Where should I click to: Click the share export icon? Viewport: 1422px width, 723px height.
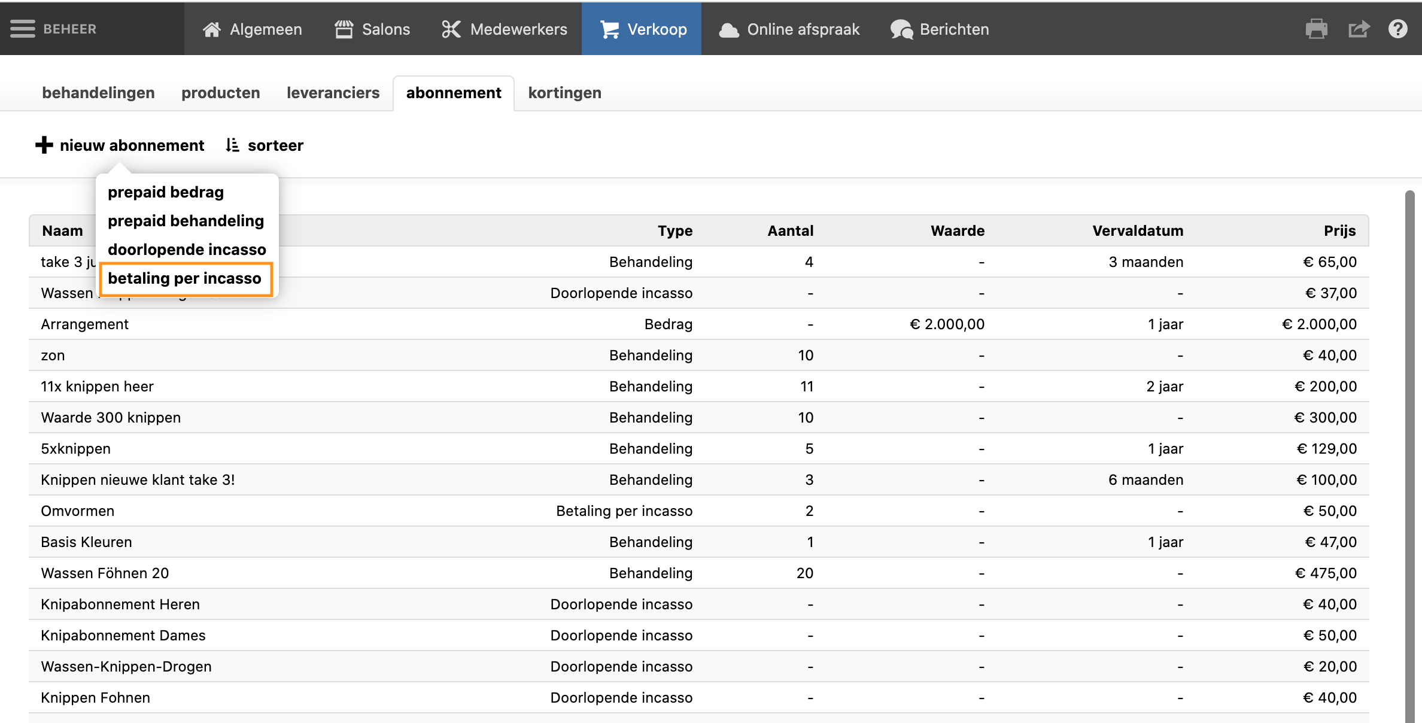point(1359,29)
